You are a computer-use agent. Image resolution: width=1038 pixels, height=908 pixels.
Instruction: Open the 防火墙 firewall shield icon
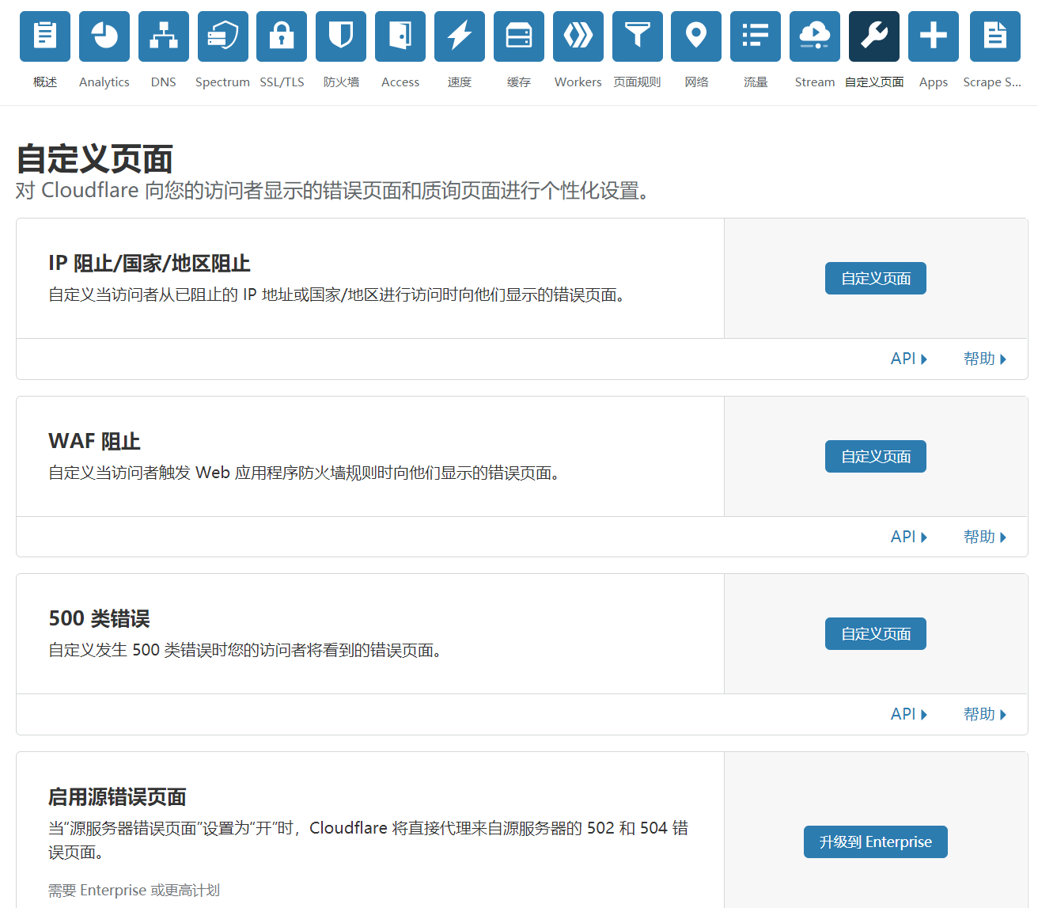pyautogui.click(x=341, y=36)
